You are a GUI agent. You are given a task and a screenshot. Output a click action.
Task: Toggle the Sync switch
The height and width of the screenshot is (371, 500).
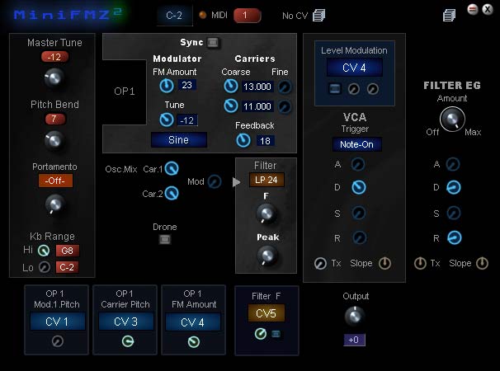(x=213, y=42)
